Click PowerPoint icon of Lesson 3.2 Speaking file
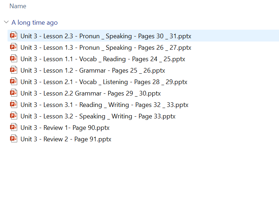This screenshot has width=279, height=215. (x=14, y=116)
